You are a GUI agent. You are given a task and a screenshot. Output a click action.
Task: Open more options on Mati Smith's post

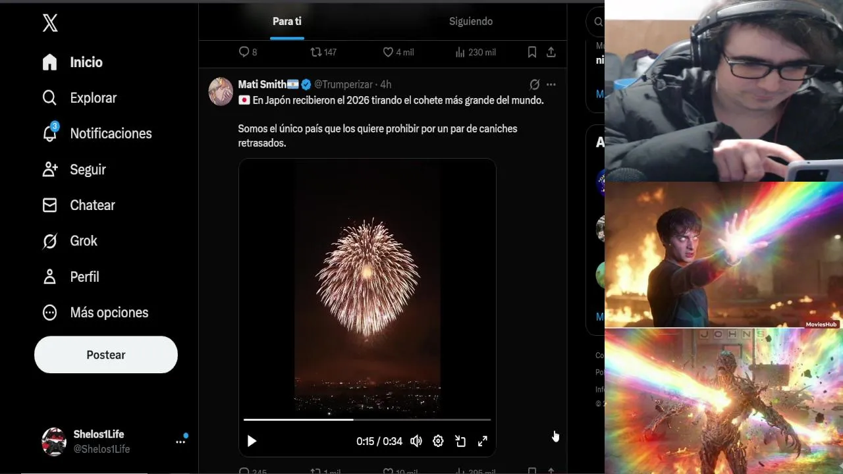tap(551, 84)
